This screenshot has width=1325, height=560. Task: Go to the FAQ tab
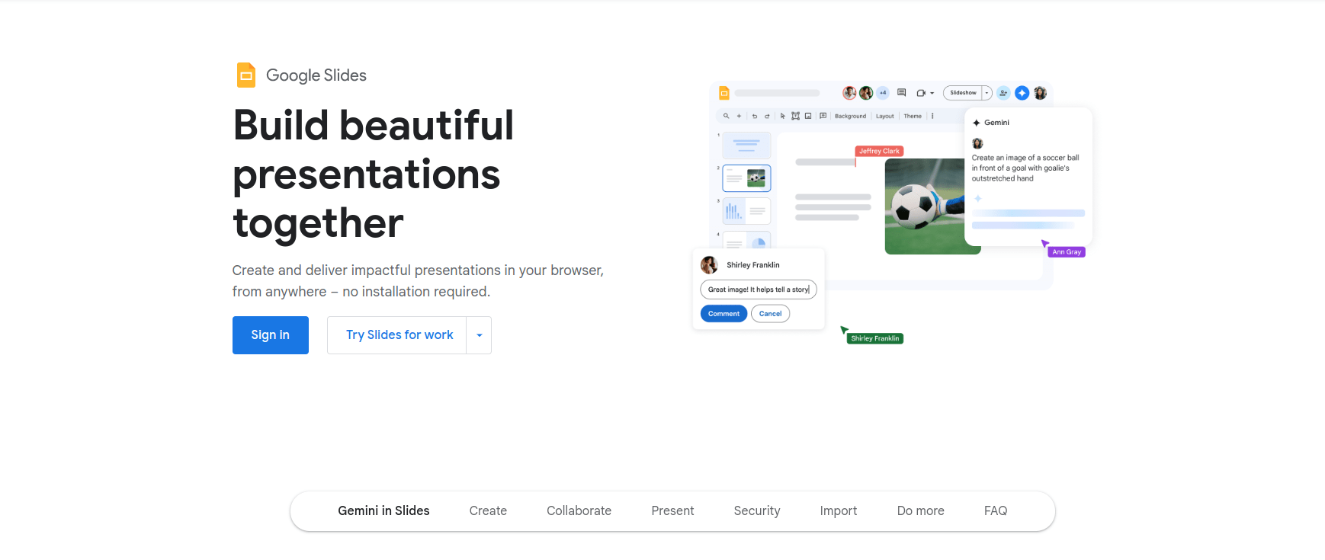tap(996, 510)
